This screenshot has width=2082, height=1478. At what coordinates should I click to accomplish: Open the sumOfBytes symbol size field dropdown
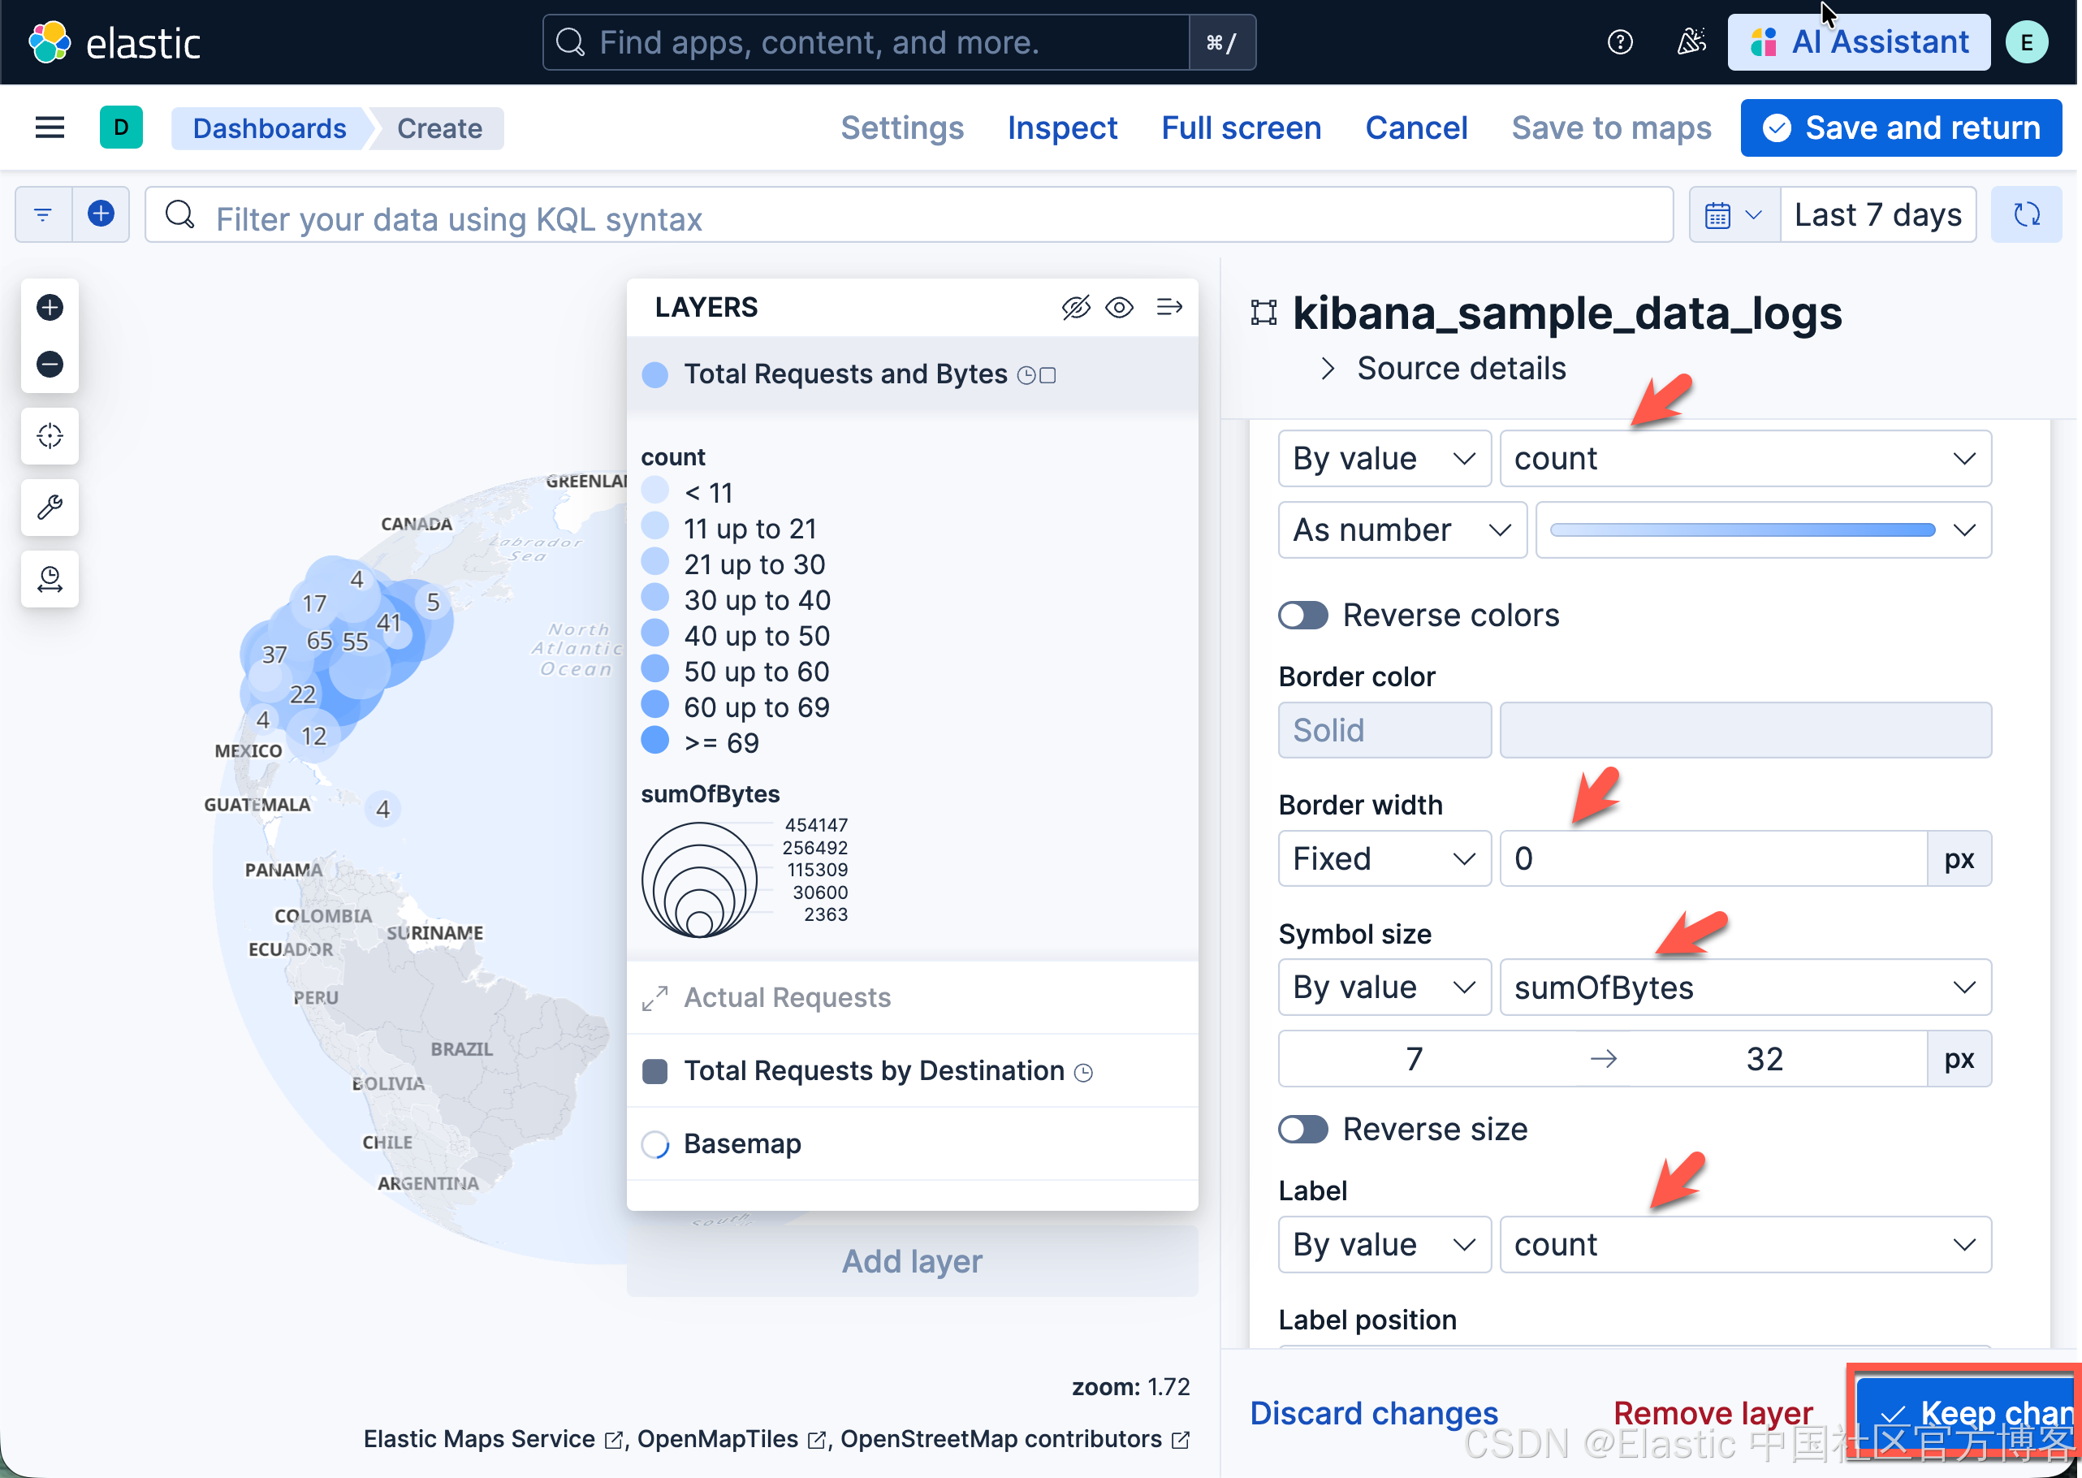(x=1743, y=987)
